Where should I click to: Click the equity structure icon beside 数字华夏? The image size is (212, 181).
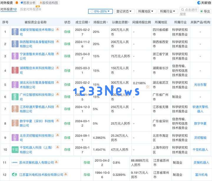pos(58,120)
